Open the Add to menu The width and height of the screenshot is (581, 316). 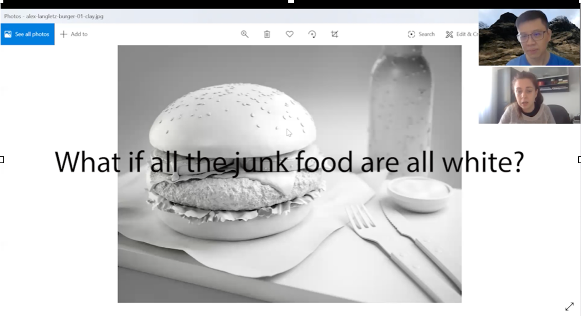pos(74,34)
